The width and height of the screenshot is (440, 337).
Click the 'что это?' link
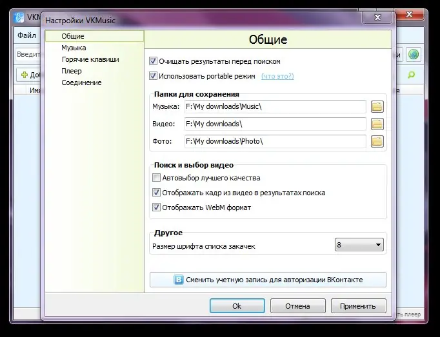(x=277, y=76)
